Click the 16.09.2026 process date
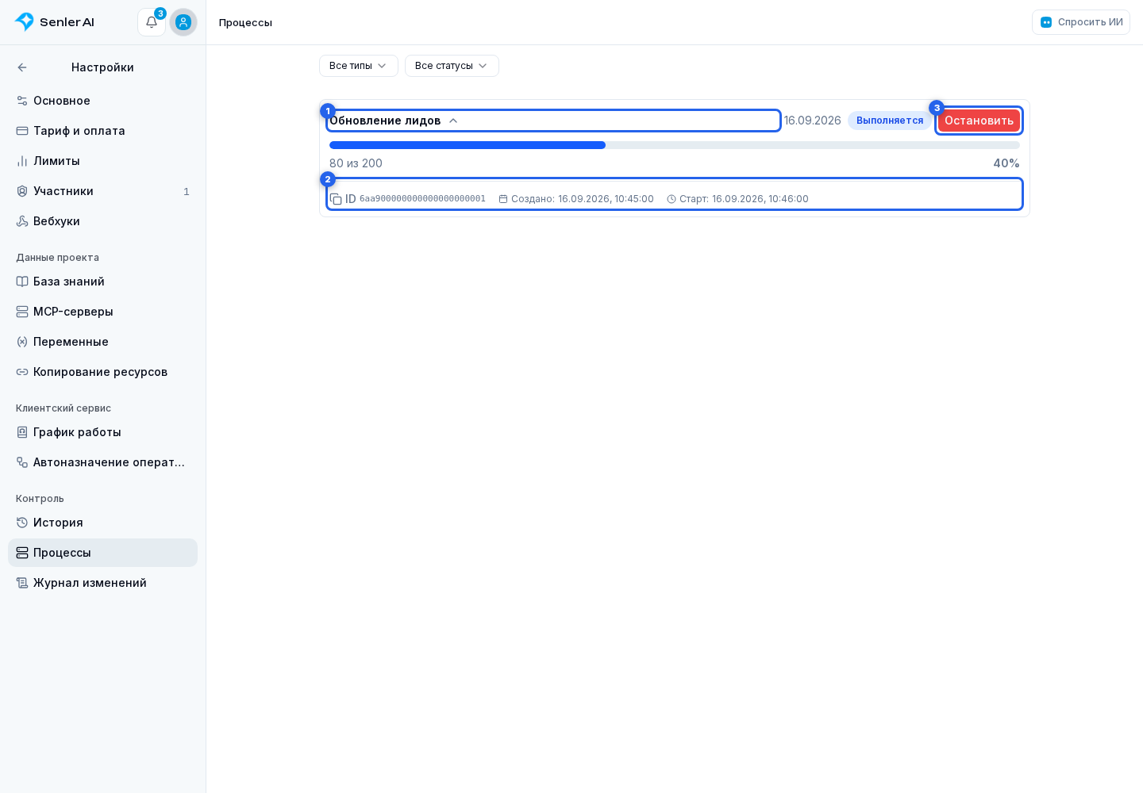This screenshot has height=793, width=1143. tap(813, 121)
